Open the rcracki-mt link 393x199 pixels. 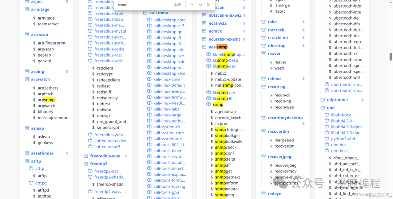(x=278, y=38)
